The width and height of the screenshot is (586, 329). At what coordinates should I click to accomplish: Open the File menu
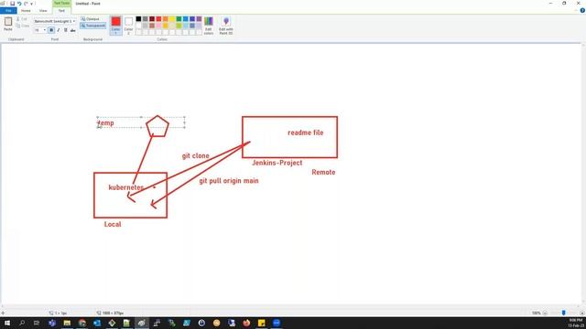pyautogui.click(x=8, y=10)
